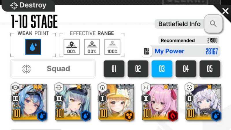Select the white-haired character card

(203, 102)
